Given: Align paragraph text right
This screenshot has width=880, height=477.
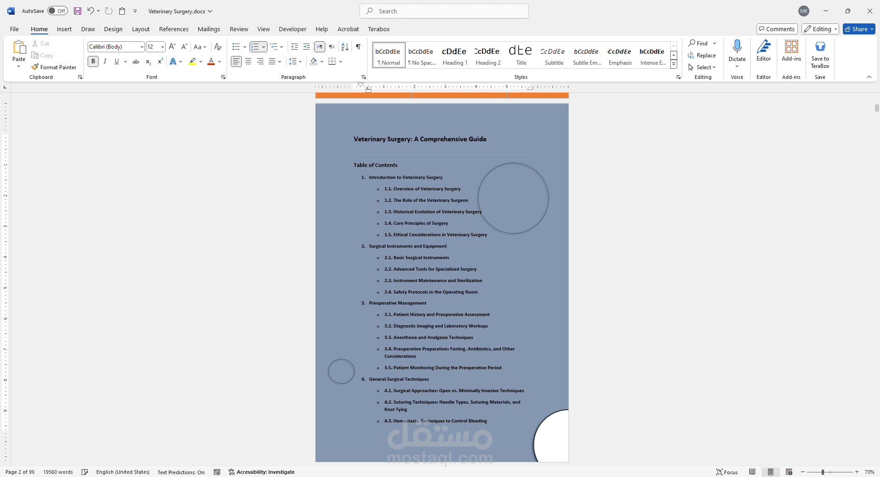Looking at the screenshot, I should coord(260,61).
